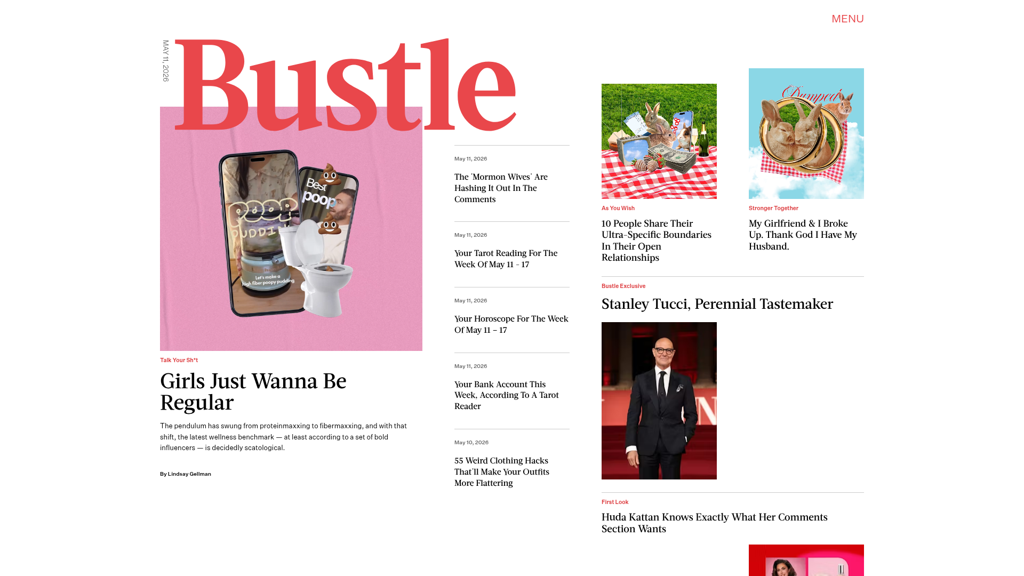Click the date above Horoscope headline
Image resolution: width=1024 pixels, height=576 pixels.
pos(470,300)
